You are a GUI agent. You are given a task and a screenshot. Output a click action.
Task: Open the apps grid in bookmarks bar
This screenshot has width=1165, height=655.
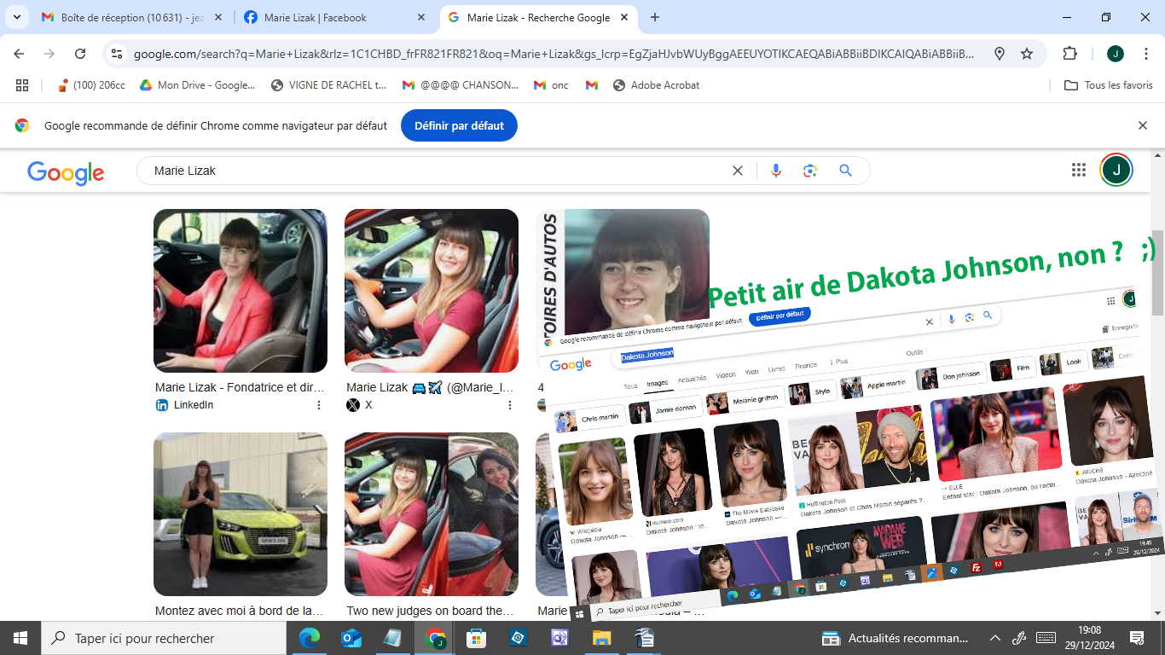click(x=22, y=85)
